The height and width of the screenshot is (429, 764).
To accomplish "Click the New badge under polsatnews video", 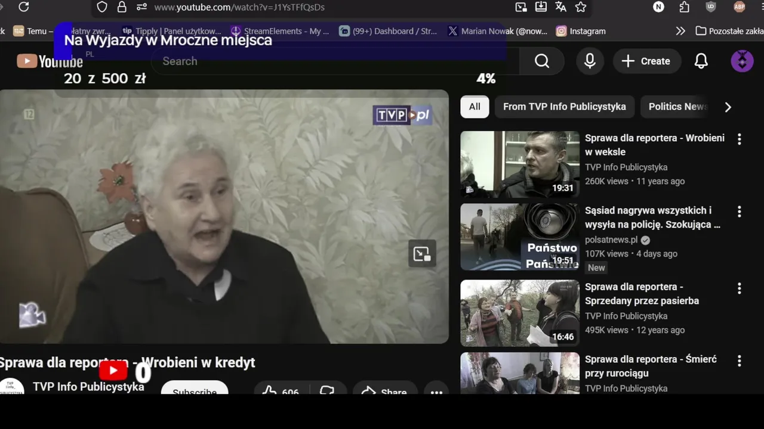I will pyautogui.click(x=596, y=268).
